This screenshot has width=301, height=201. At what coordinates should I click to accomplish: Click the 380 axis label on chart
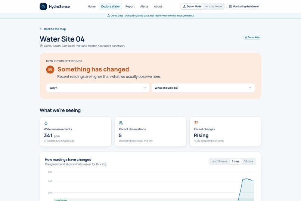[50, 172]
